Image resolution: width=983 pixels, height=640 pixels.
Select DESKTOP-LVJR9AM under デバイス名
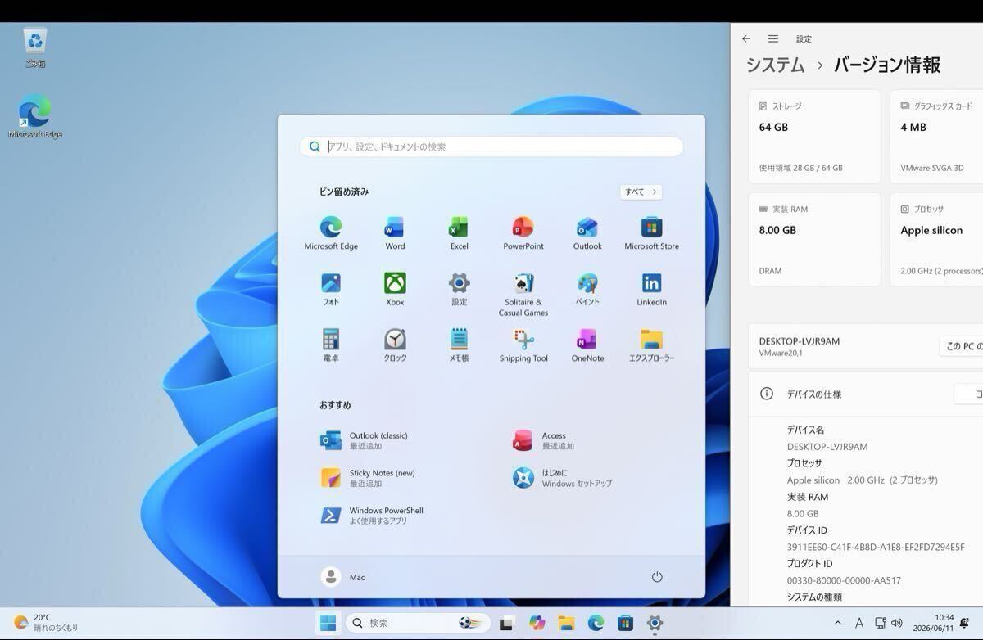pos(827,447)
